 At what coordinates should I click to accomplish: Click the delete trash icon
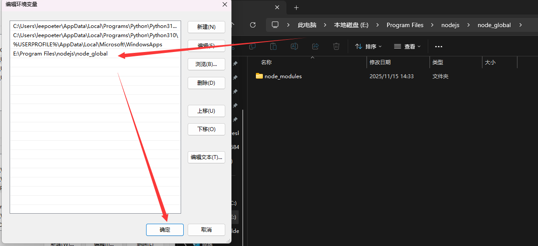336,46
